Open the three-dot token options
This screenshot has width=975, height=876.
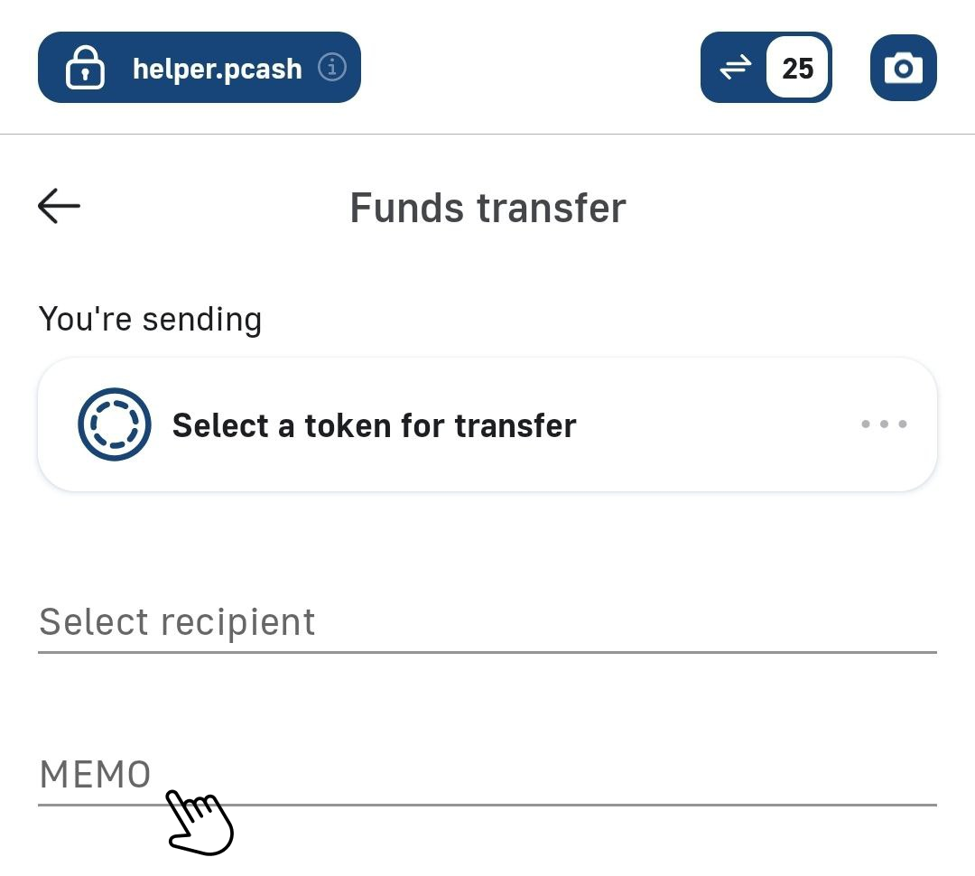pyautogui.click(x=884, y=424)
